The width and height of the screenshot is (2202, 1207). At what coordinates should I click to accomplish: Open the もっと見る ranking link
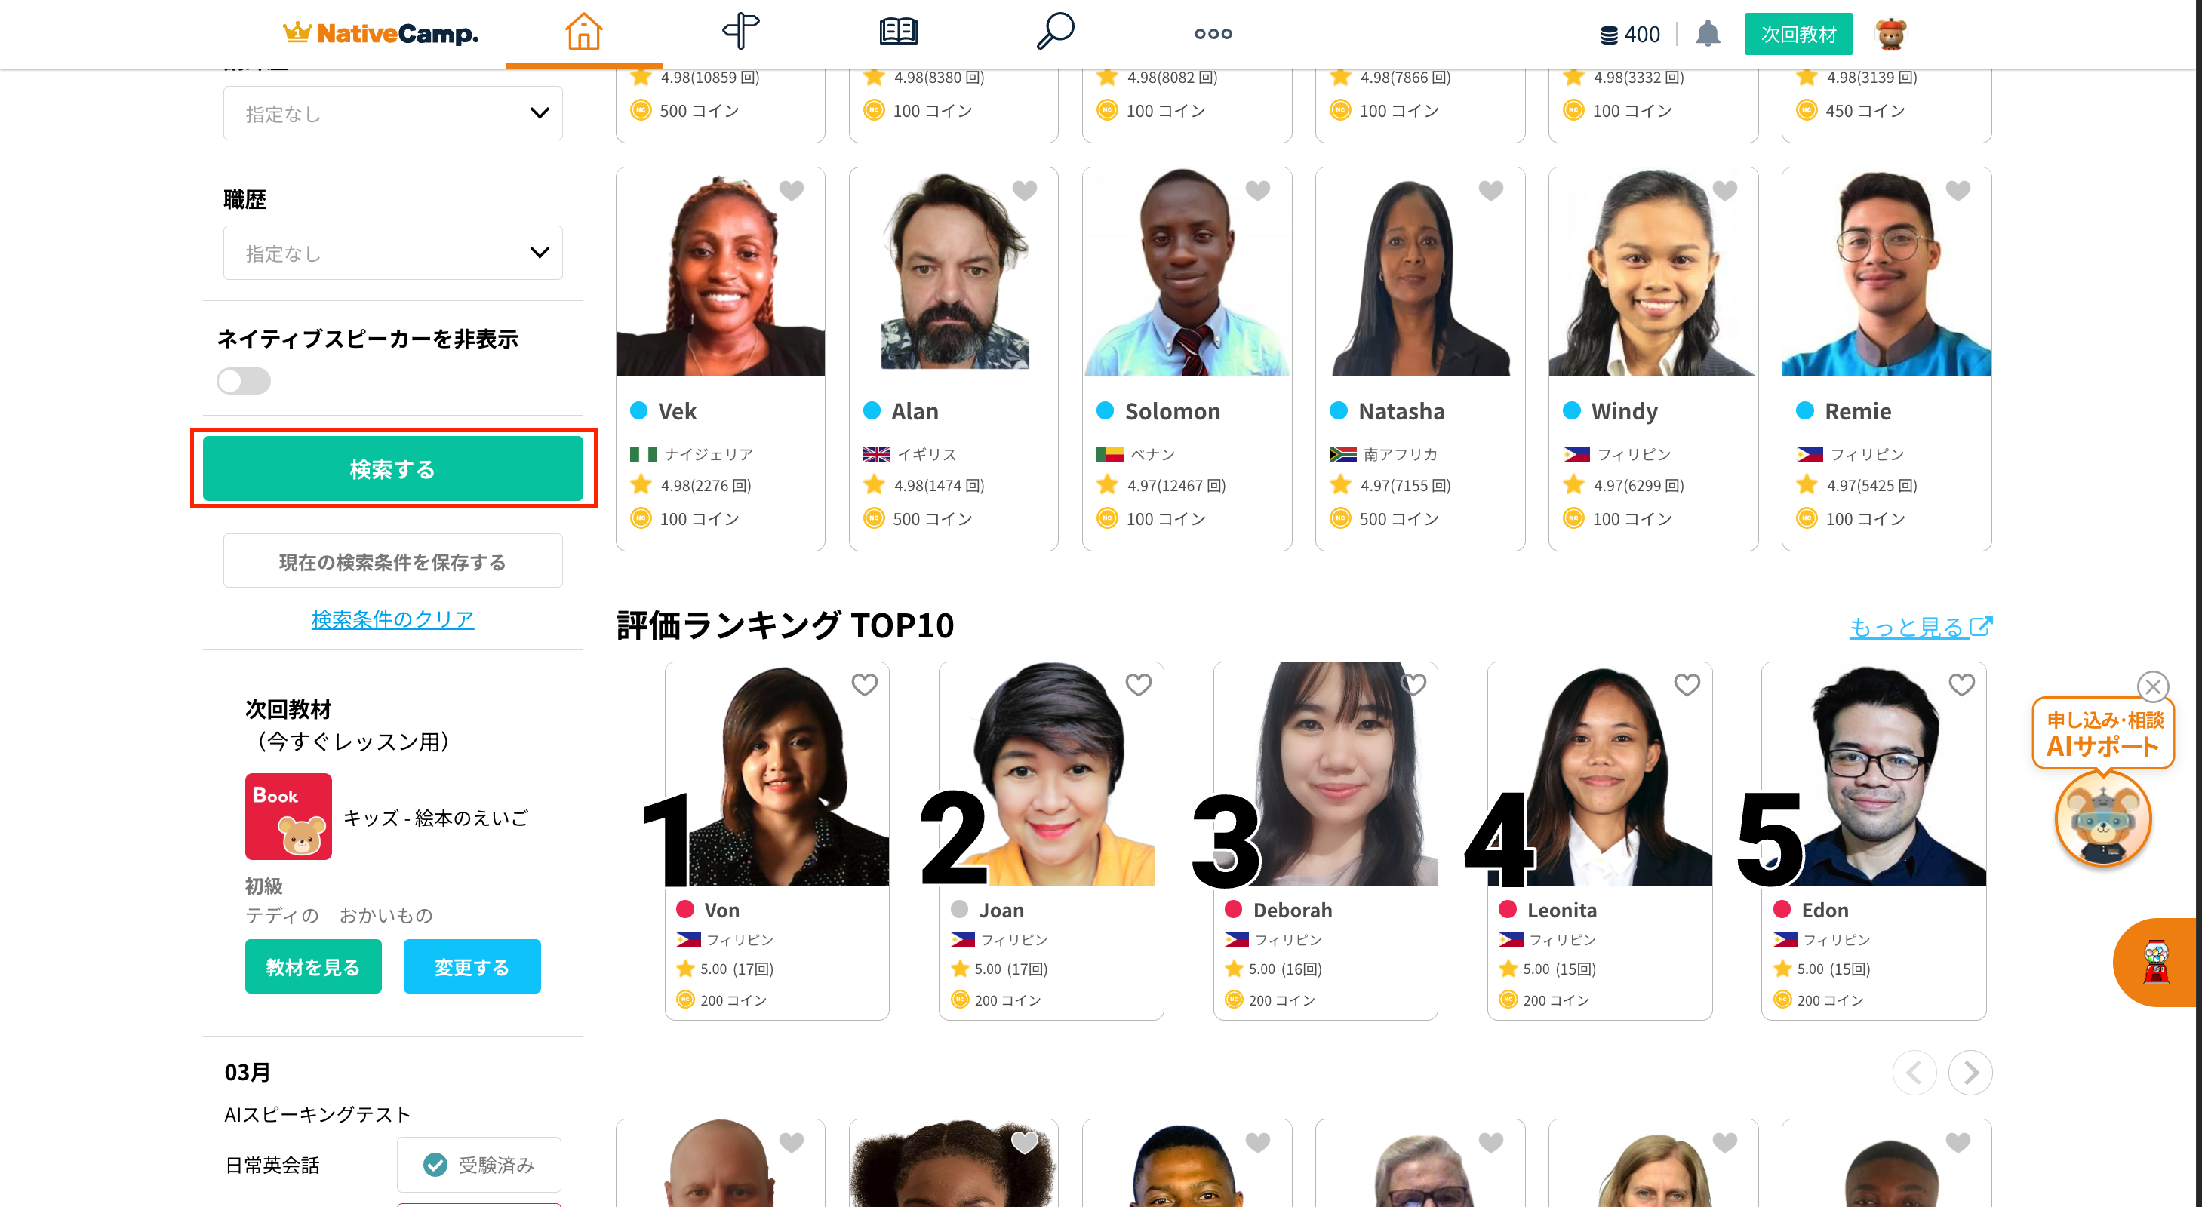coord(1920,627)
